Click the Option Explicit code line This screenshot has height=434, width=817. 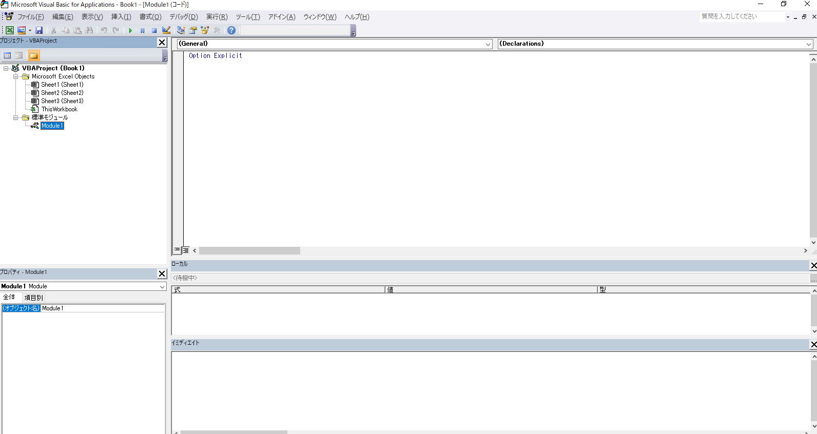coord(215,55)
